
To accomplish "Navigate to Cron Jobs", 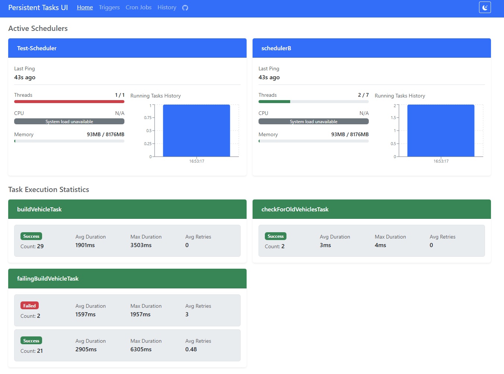I will (x=139, y=7).
